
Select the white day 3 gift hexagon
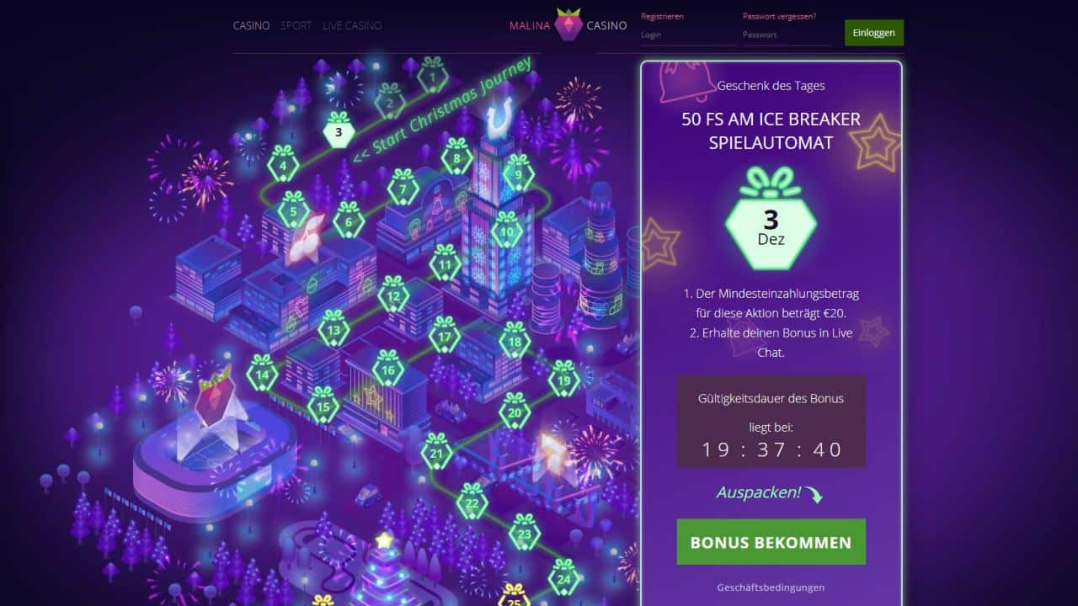[339, 130]
